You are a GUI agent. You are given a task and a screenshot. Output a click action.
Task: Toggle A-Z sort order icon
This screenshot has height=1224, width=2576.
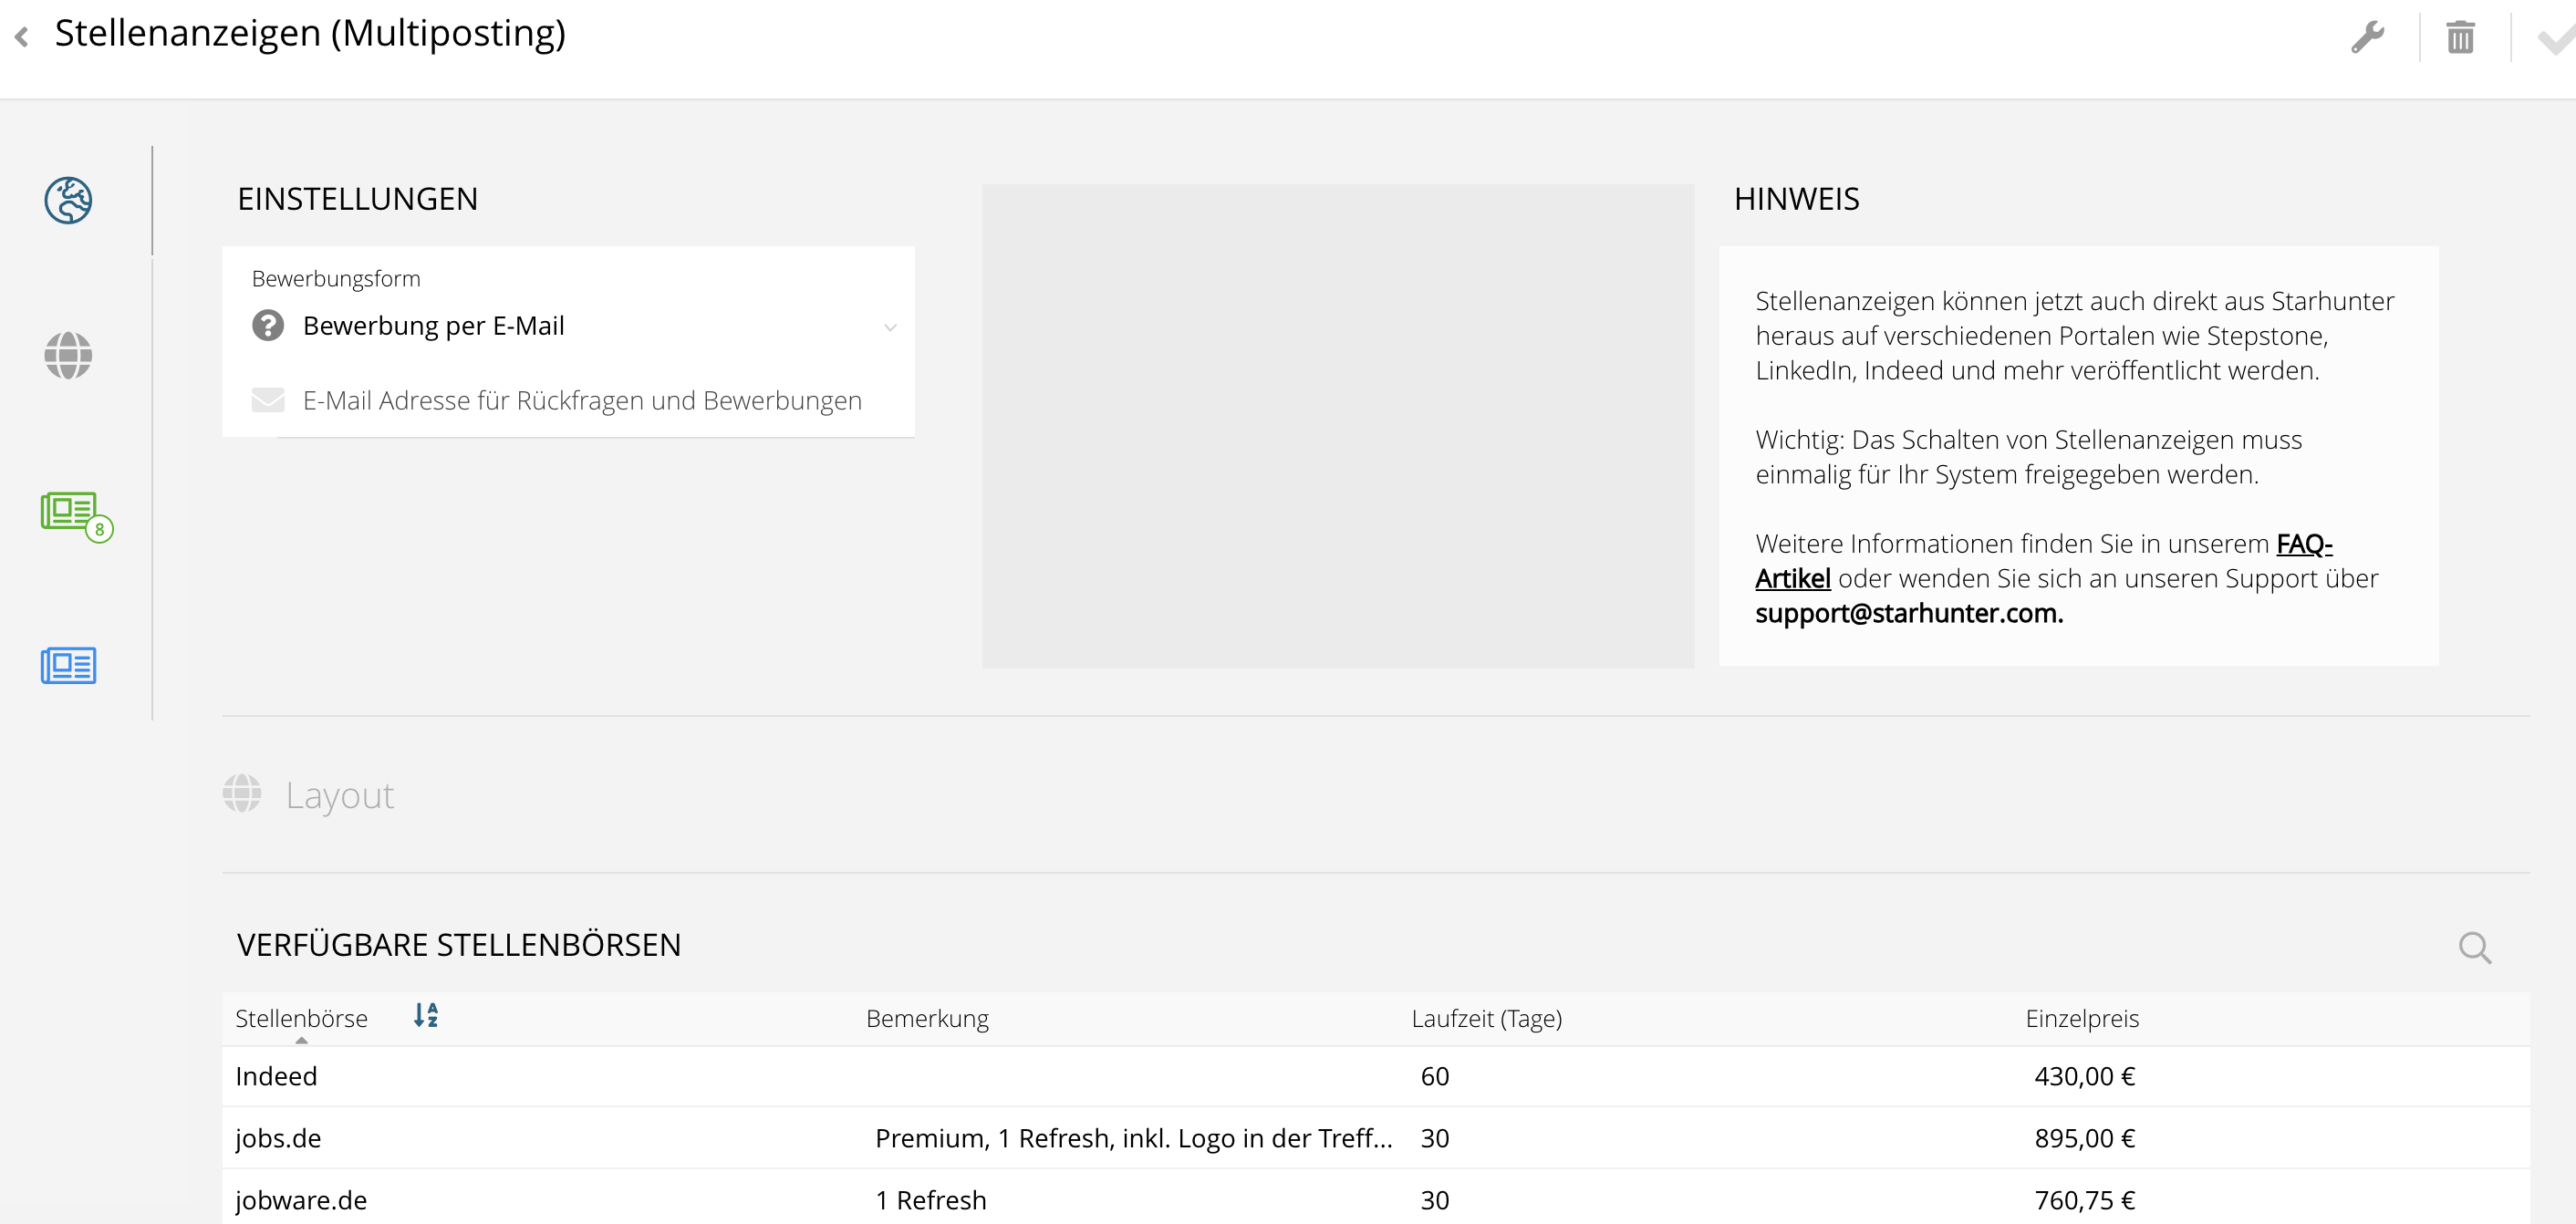pos(426,1016)
